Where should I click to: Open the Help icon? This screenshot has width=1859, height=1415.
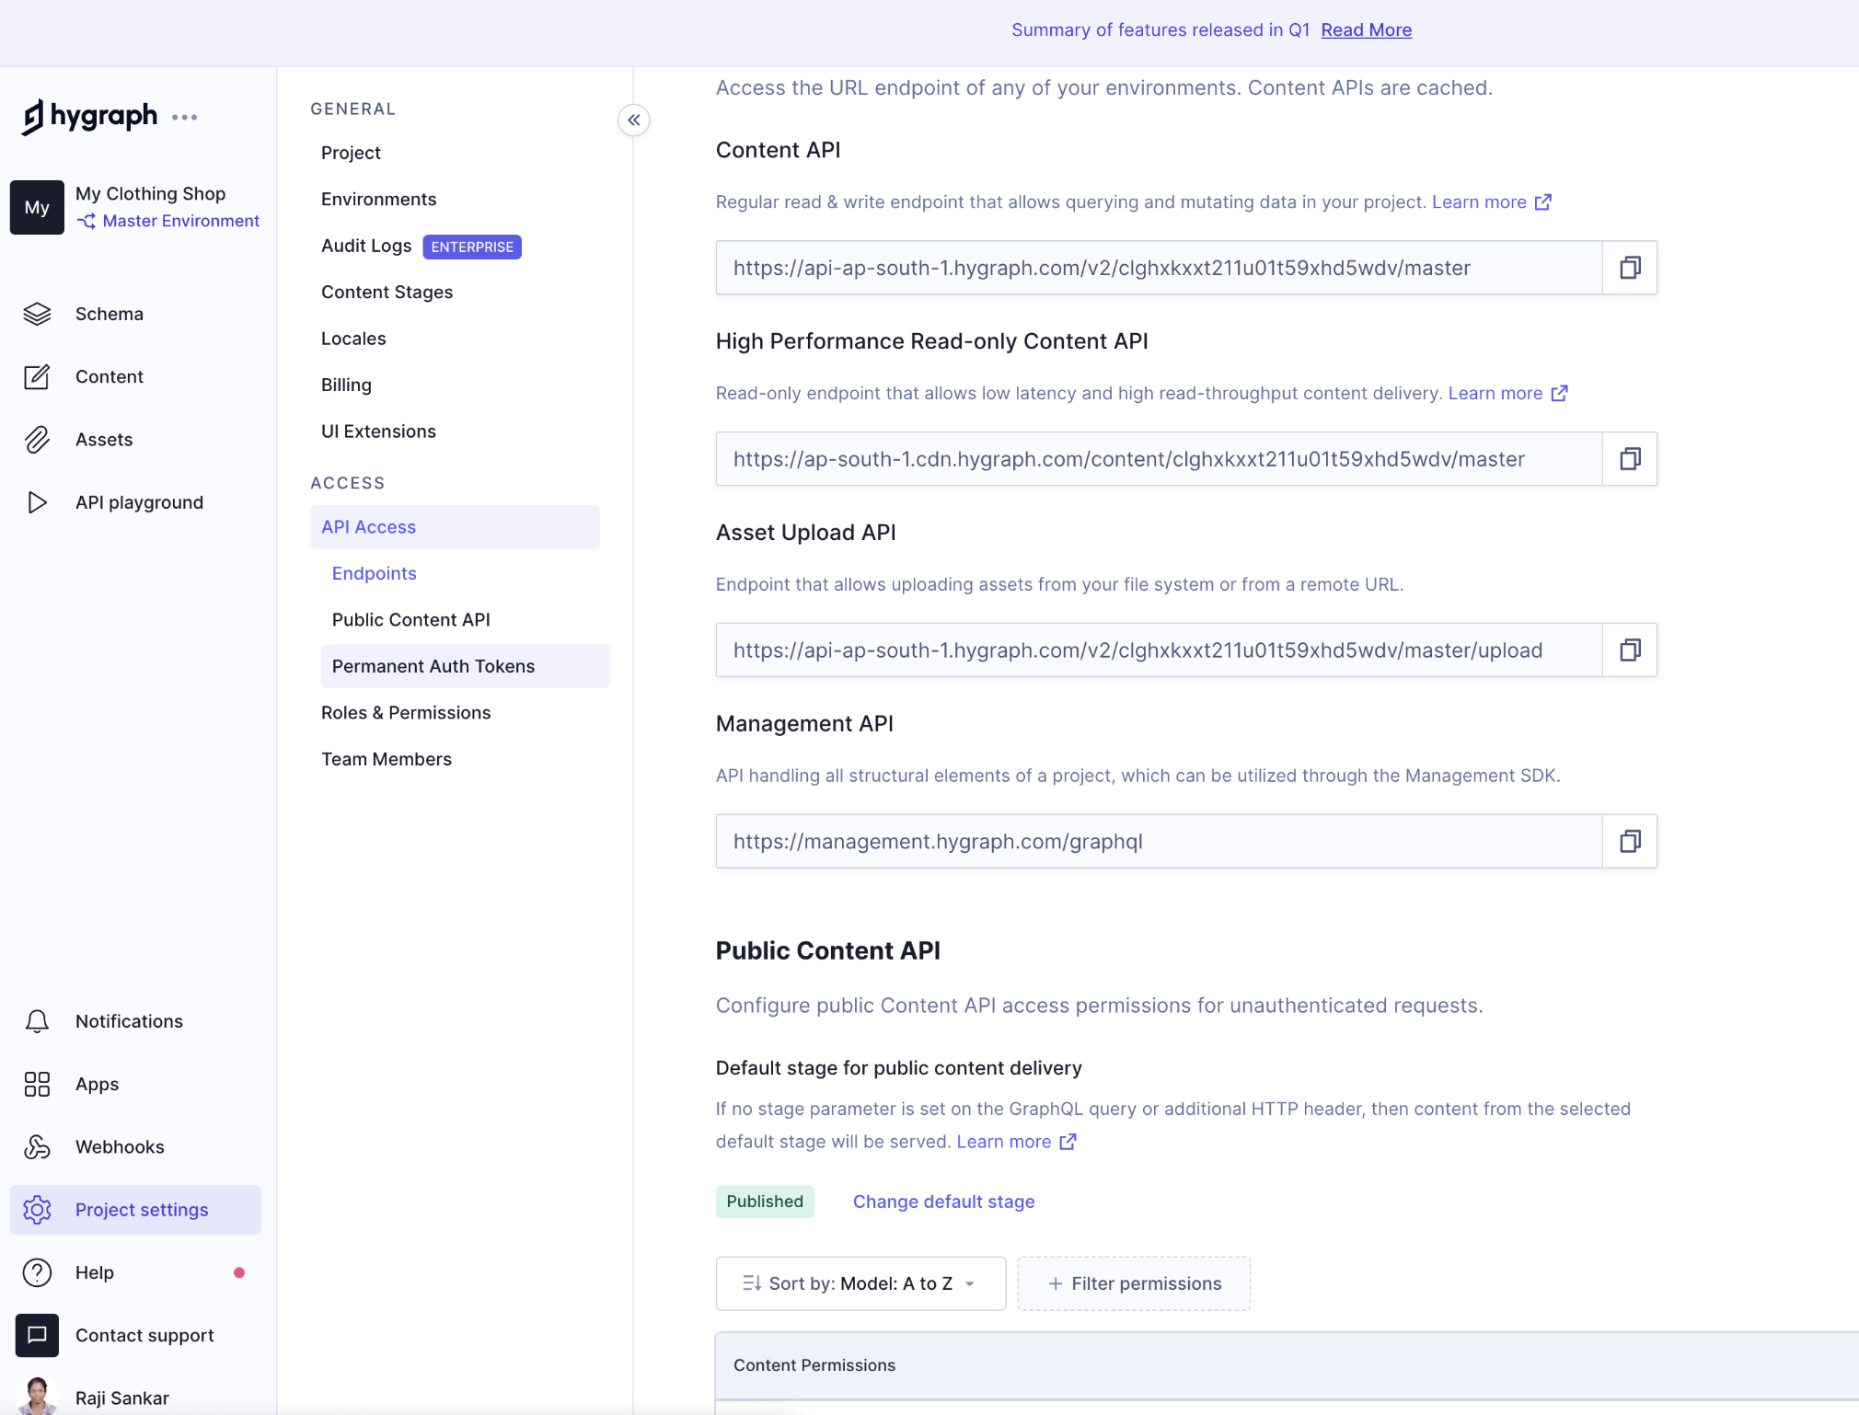(37, 1272)
